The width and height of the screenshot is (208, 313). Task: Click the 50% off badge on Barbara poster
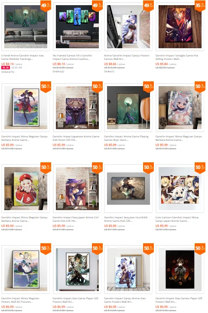46,249
